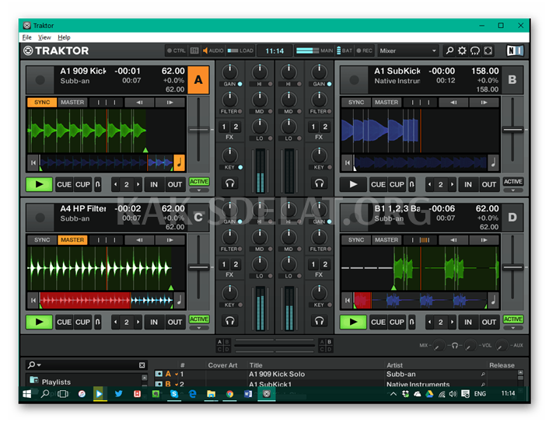Viewport: 549px width, 422px height.
Task: Sort browser by Release column
Action: click(502, 365)
